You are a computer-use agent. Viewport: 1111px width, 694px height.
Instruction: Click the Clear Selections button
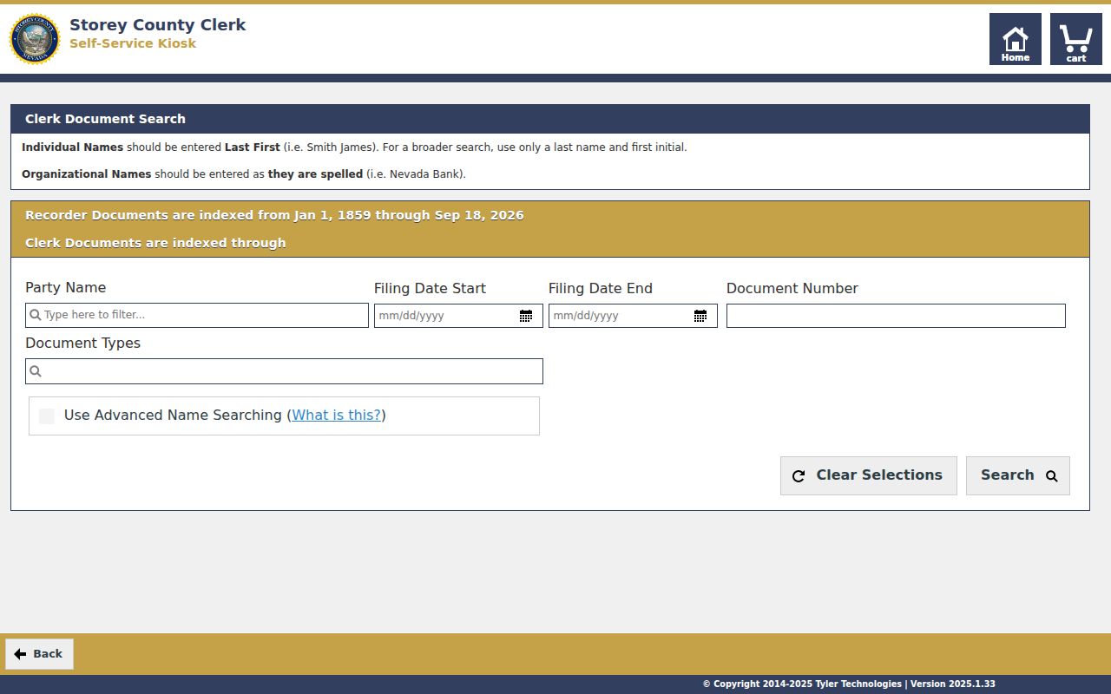(869, 475)
